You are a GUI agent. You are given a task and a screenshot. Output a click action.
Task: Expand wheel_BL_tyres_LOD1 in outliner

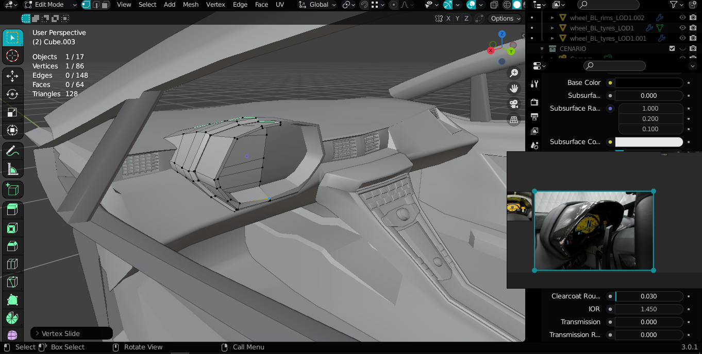coord(553,28)
